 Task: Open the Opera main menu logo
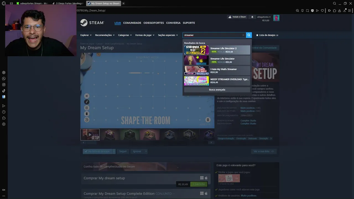point(4,4)
